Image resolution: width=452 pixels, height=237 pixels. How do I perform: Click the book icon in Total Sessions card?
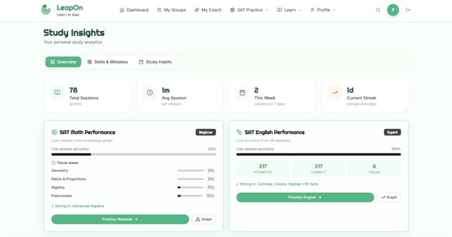pos(57,92)
